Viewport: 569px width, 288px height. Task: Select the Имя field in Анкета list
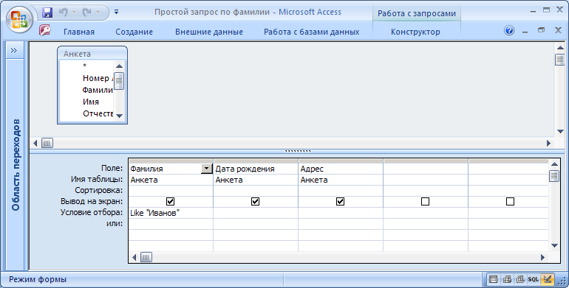(x=91, y=102)
